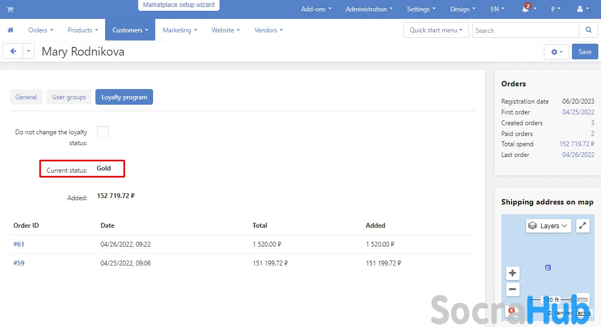
Task: Click the shopping cart icon in top bar
Action: click(x=10, y=10)
